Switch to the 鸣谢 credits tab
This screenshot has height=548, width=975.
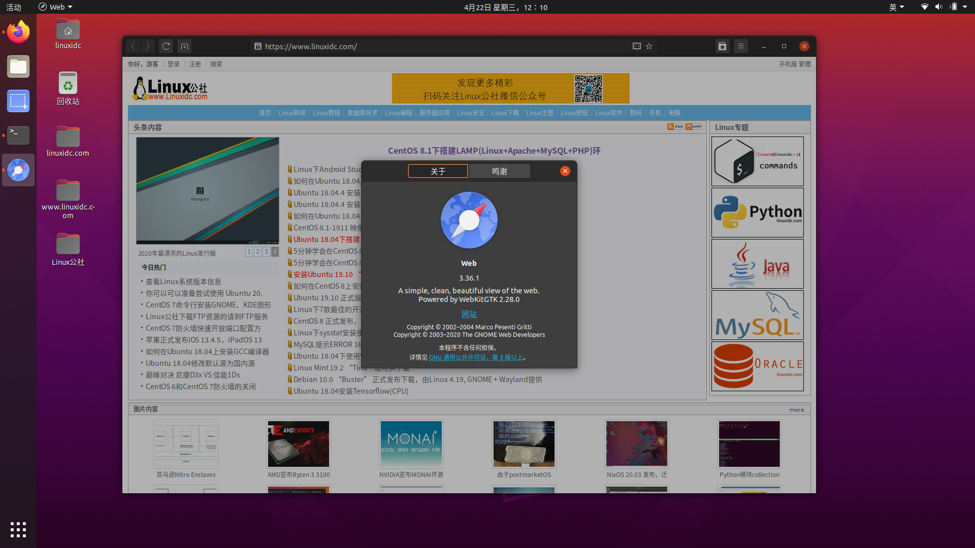(499, 172)
